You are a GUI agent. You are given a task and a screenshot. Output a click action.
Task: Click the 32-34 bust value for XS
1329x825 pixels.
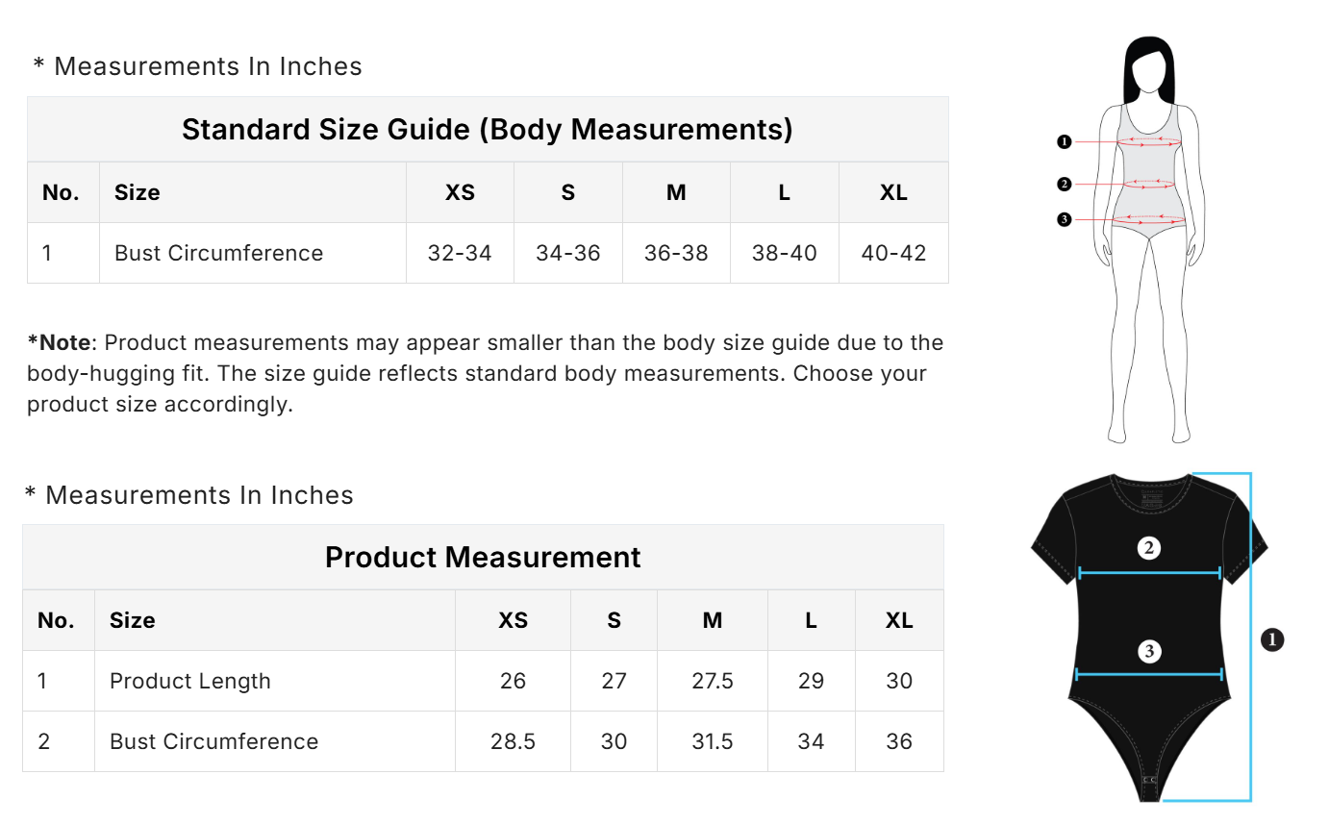pyautogui.click(x=460, y=253)
